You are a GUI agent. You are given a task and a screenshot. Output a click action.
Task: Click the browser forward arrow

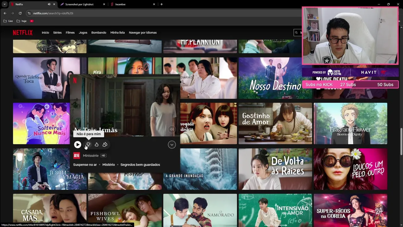click(13, 13)
